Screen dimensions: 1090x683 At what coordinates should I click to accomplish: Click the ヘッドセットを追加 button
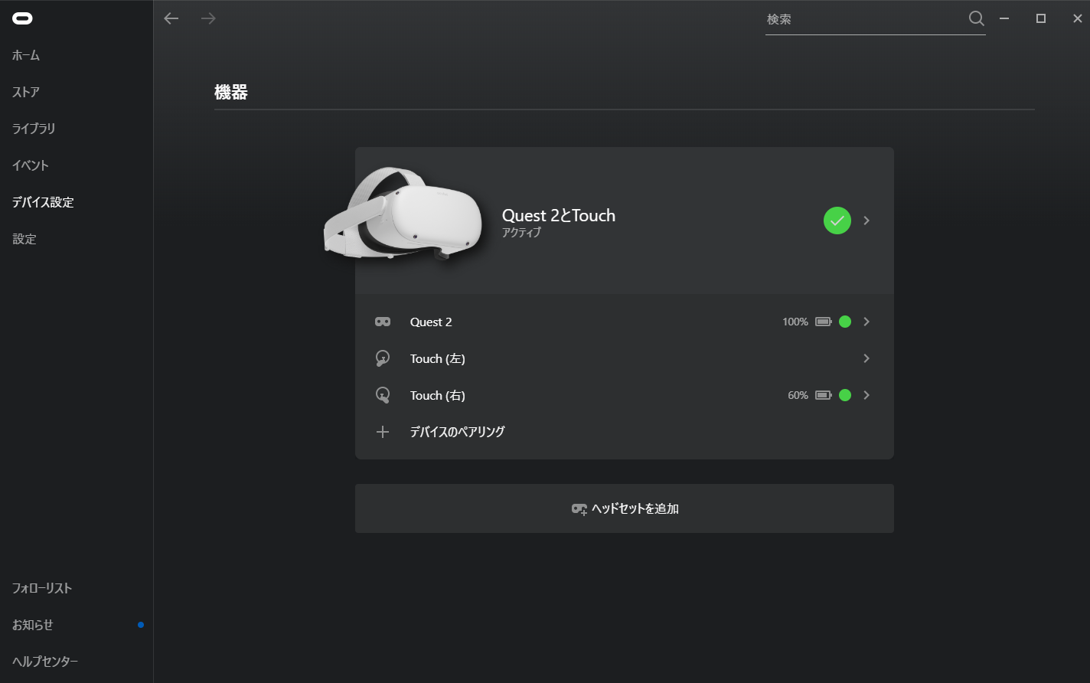click(x=625, y=508)
